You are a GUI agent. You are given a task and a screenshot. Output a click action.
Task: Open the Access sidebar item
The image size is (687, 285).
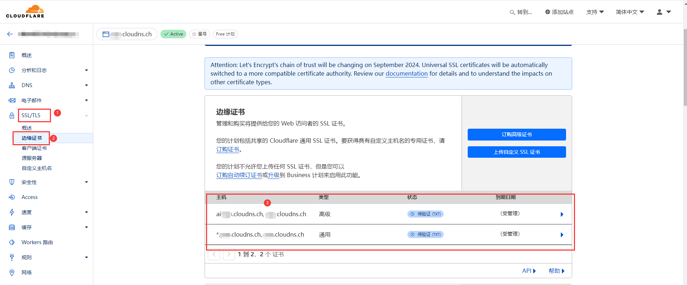29,197
